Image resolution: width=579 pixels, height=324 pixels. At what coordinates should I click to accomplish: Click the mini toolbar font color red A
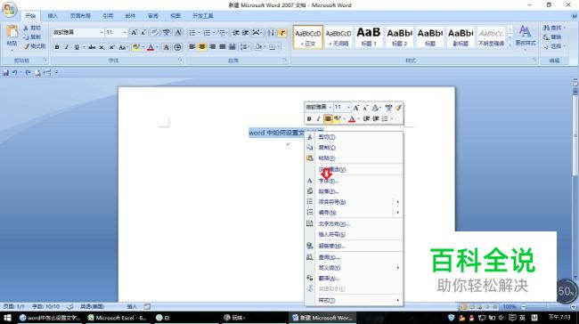352,118
